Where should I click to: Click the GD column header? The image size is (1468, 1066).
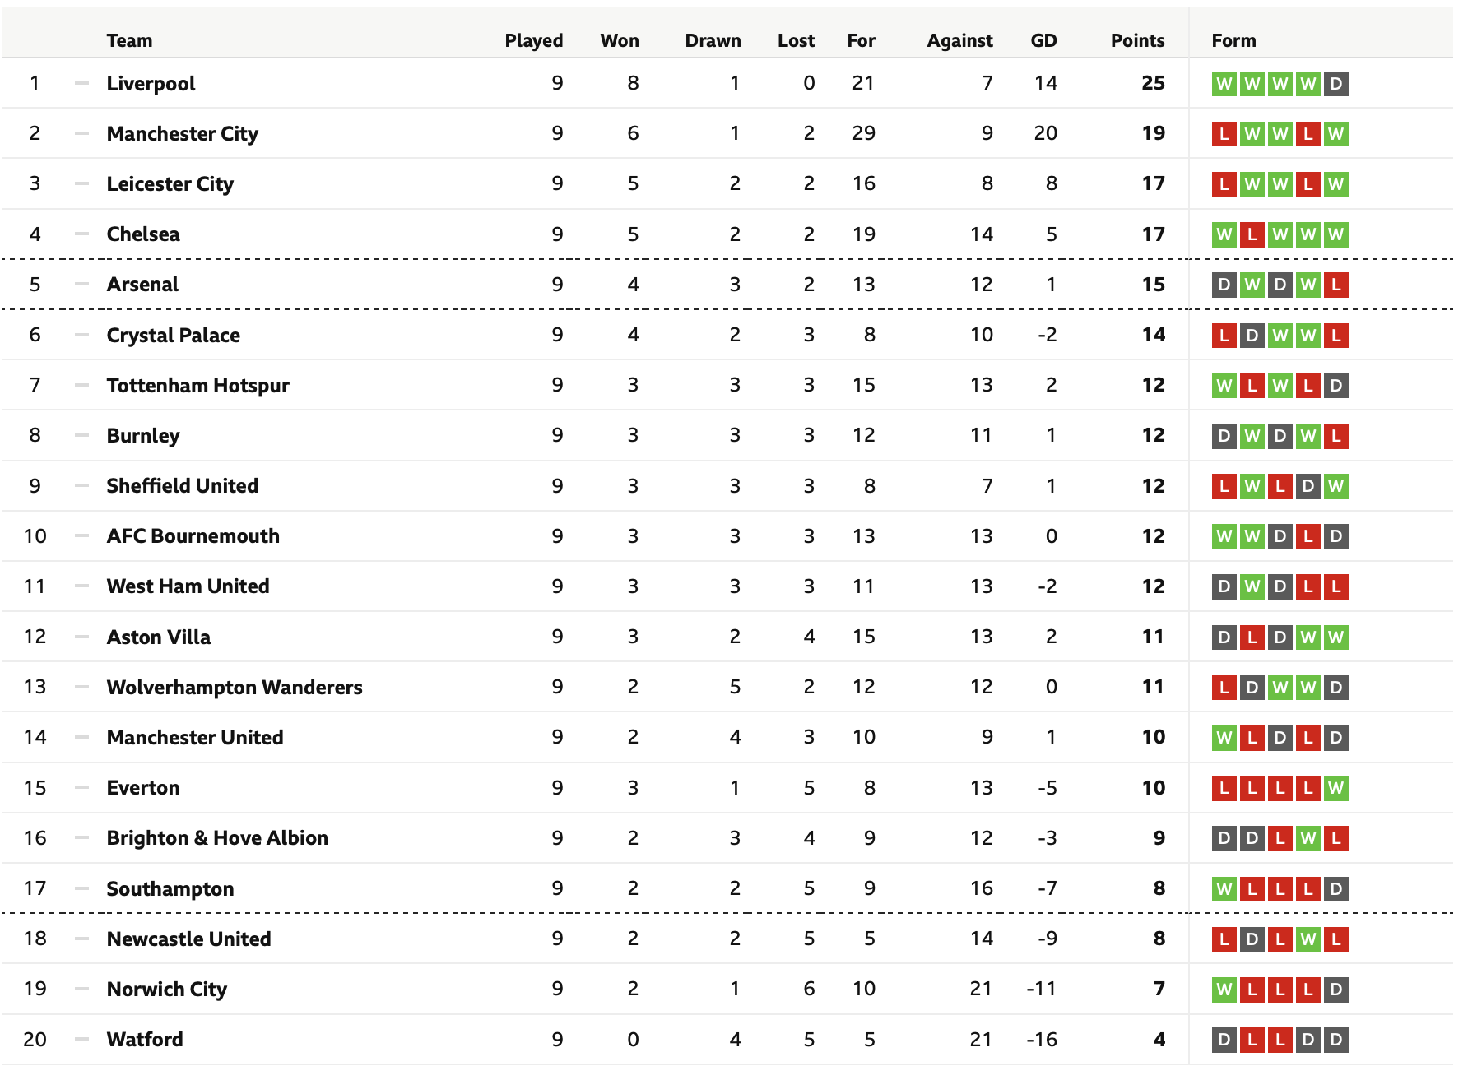1043,40
